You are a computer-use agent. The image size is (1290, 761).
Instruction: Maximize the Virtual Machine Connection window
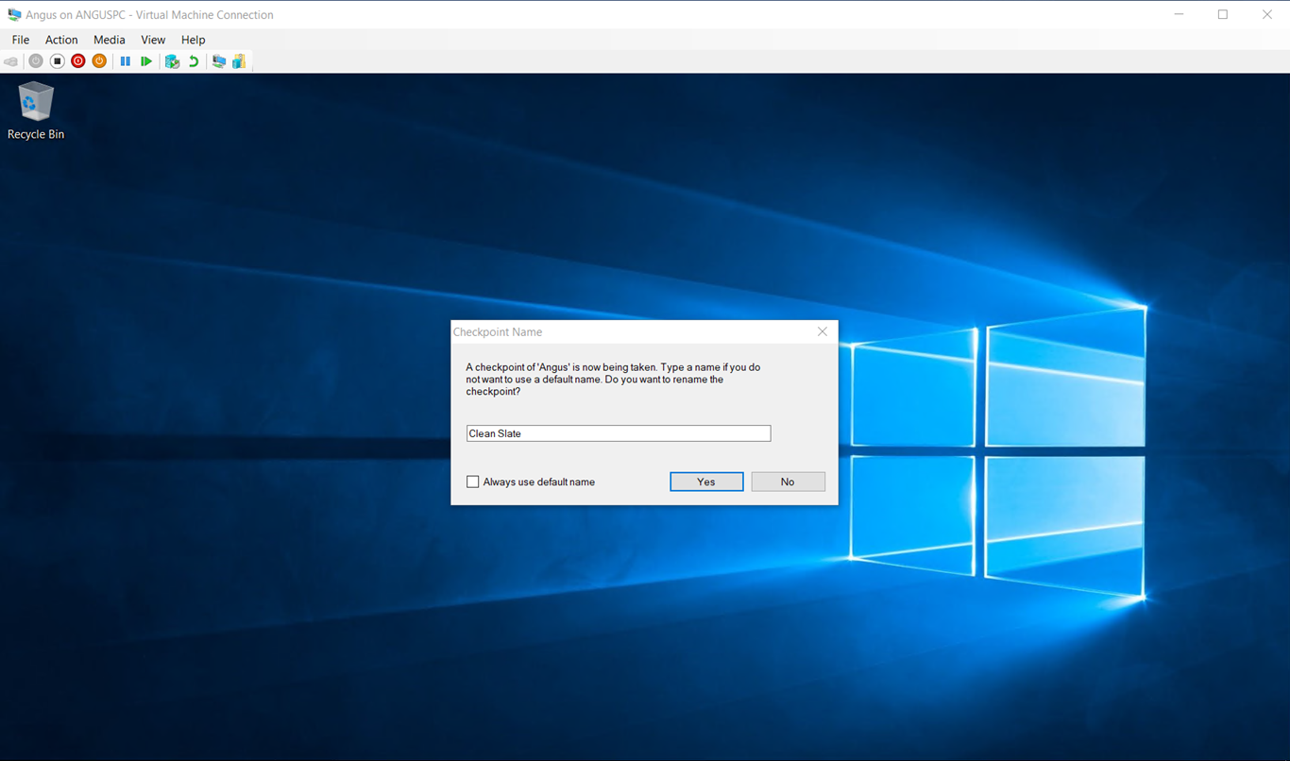pyautogui.click(x=1223, y=15)
